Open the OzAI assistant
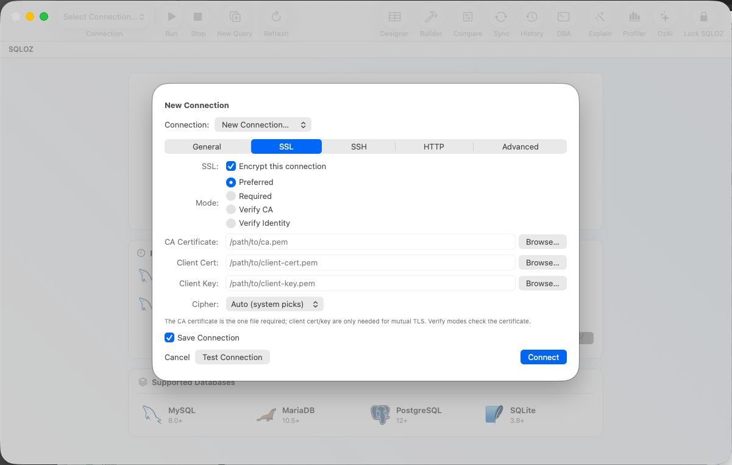This screenshot has width=732, height=465. pos(665,17)
